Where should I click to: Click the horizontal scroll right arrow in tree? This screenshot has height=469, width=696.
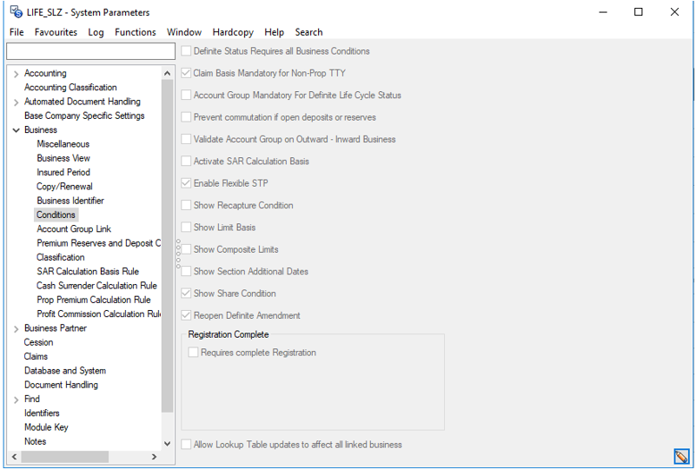[156, 457]
